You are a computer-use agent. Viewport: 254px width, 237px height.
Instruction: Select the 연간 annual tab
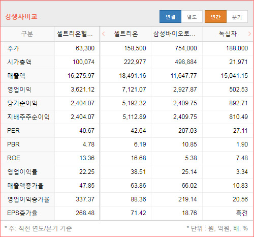pos(215,17)
